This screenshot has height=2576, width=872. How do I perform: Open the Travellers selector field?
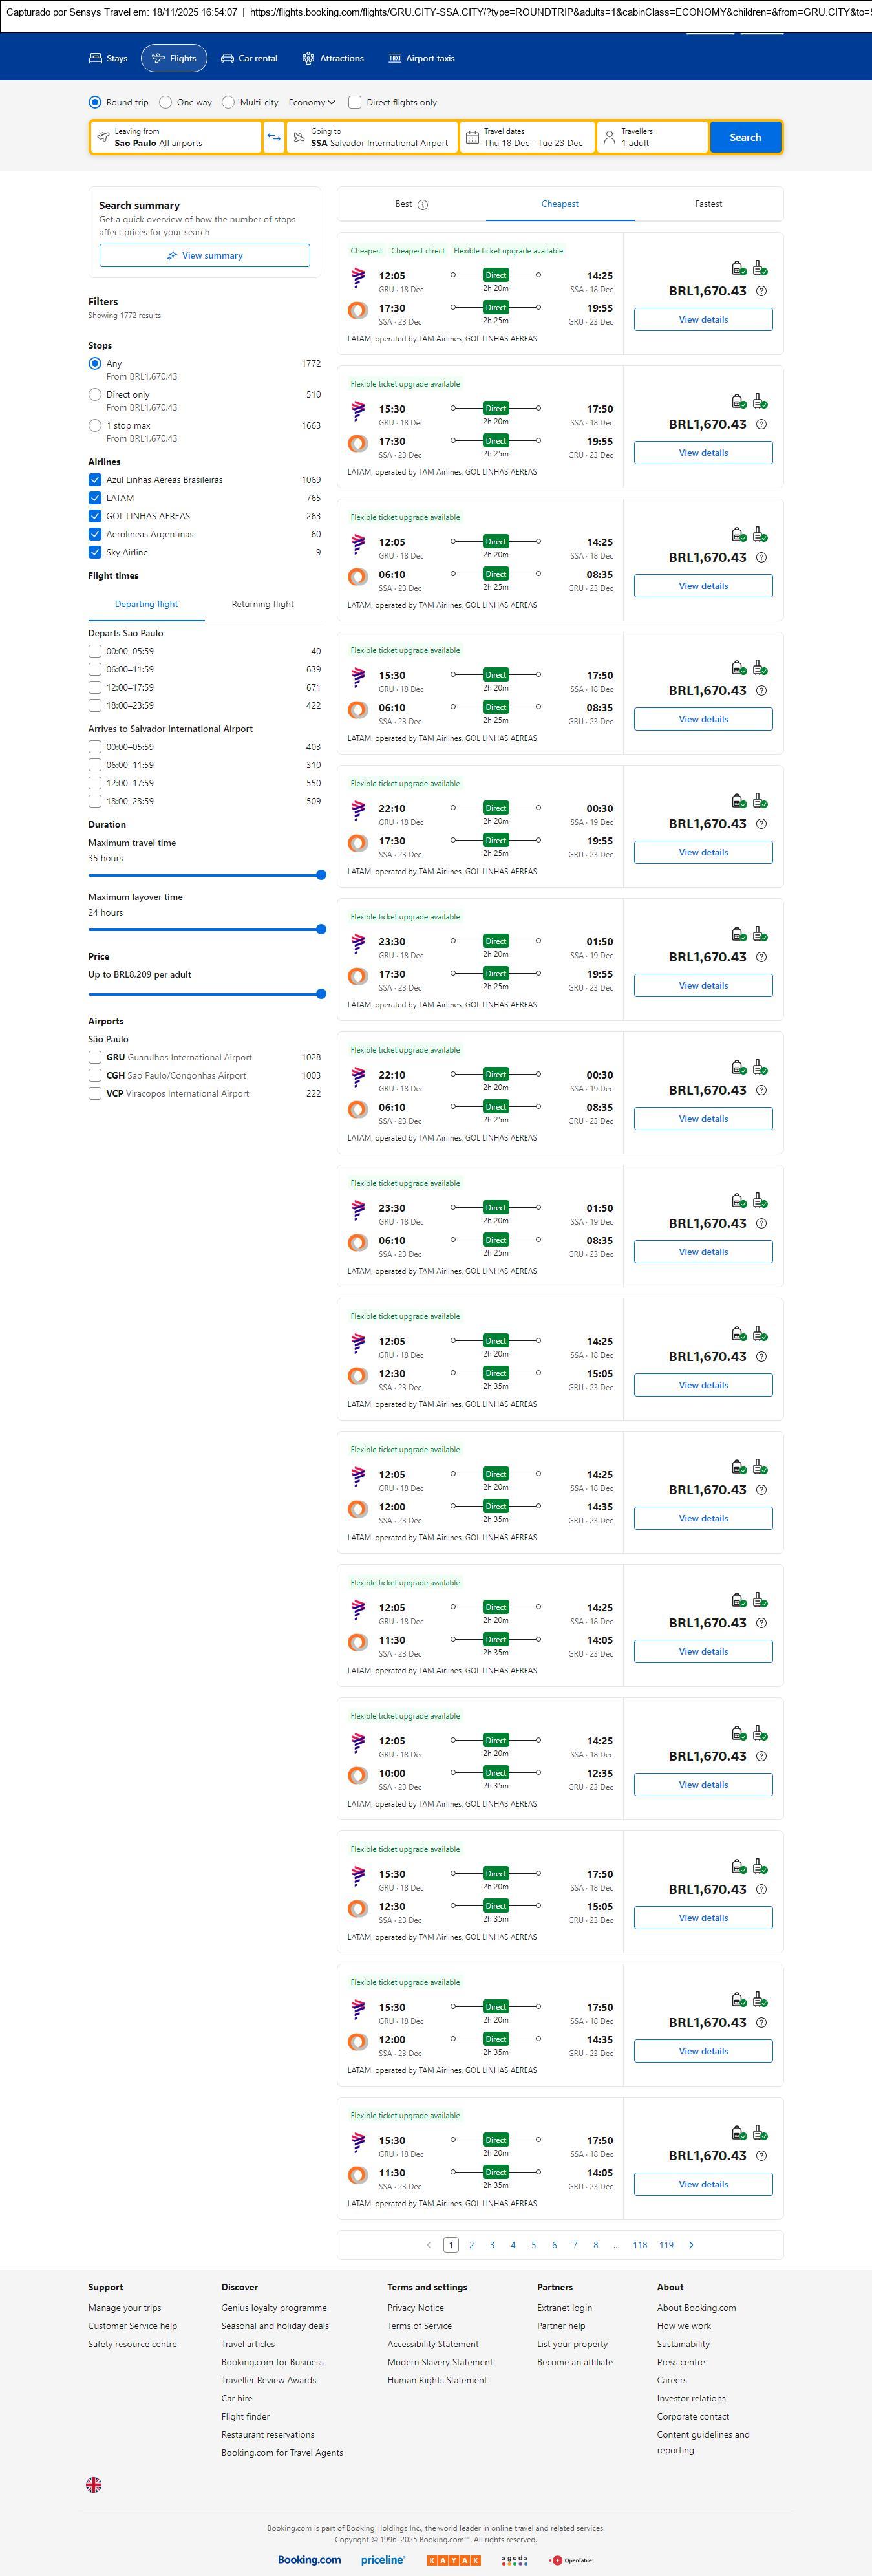652,137
